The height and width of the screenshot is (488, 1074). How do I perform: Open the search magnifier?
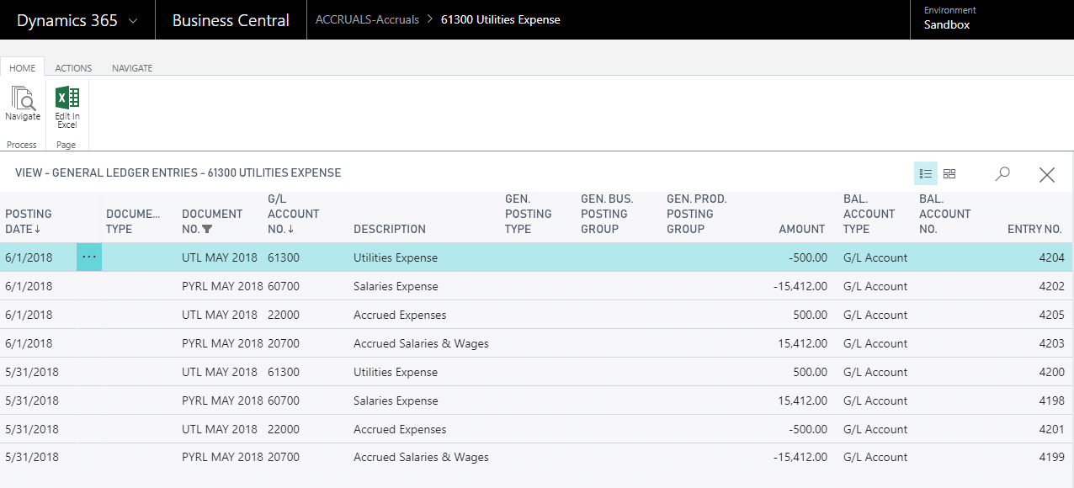point(1002,173)
